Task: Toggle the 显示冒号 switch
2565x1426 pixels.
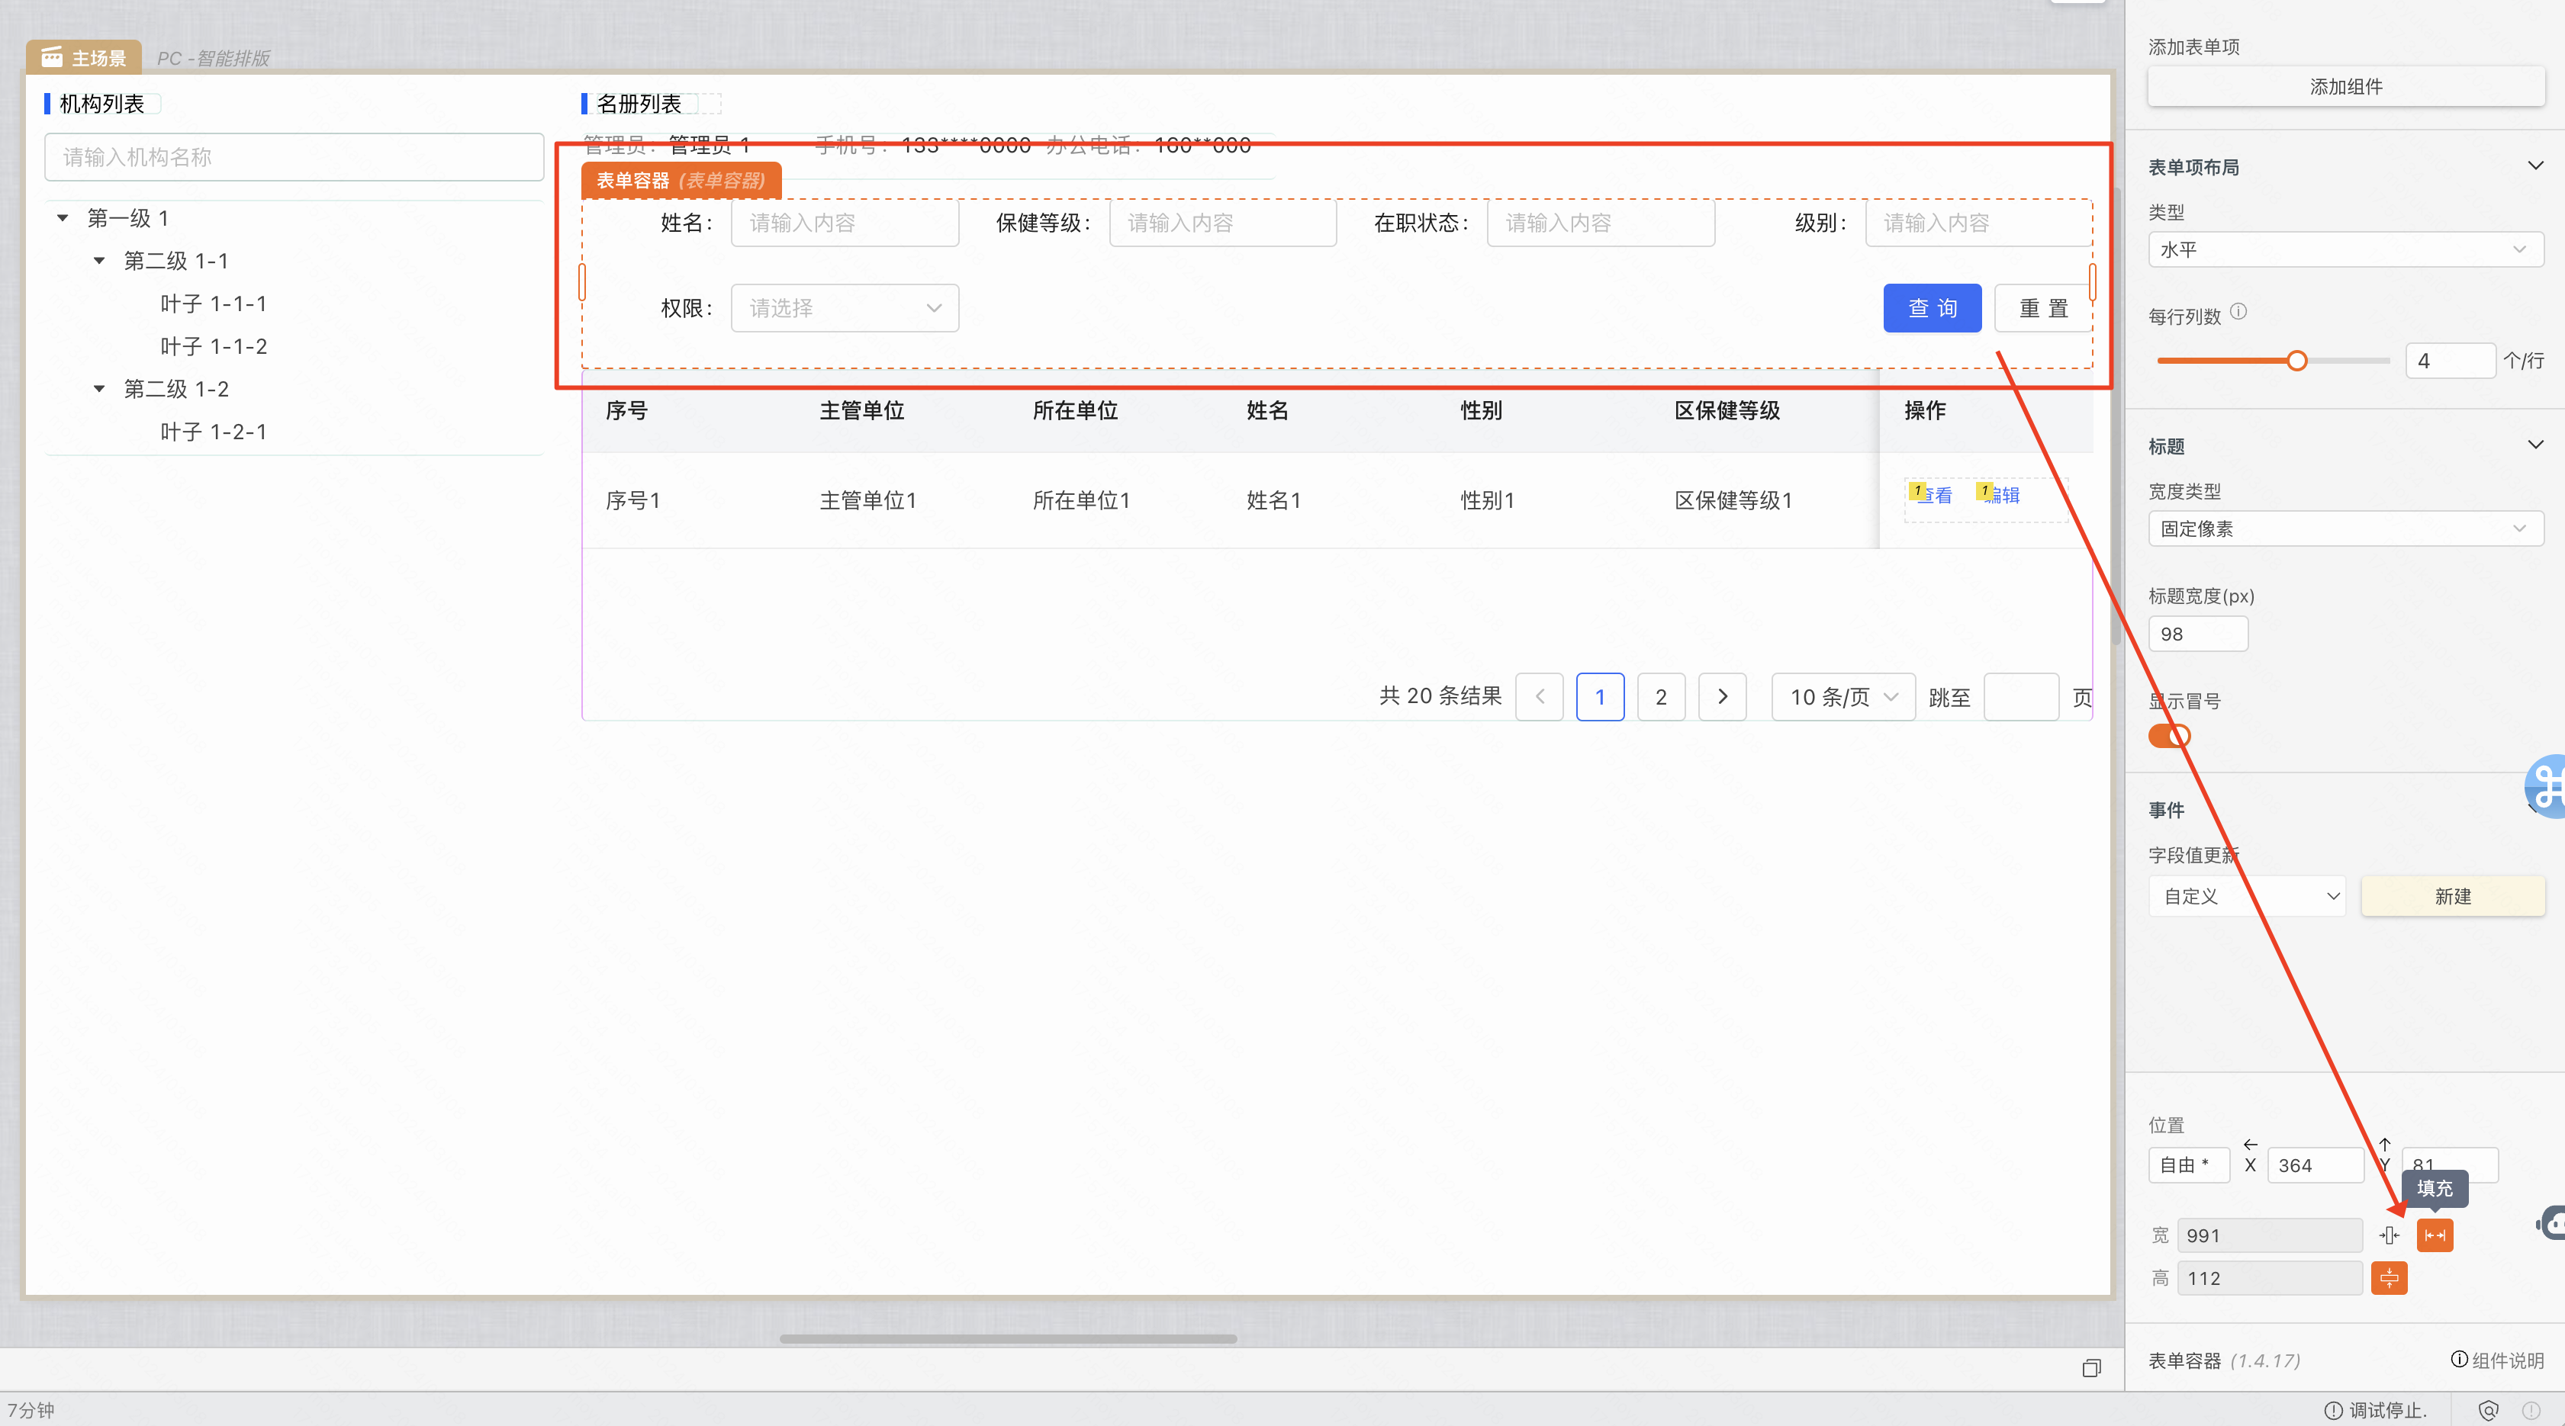Action: 2169,735
